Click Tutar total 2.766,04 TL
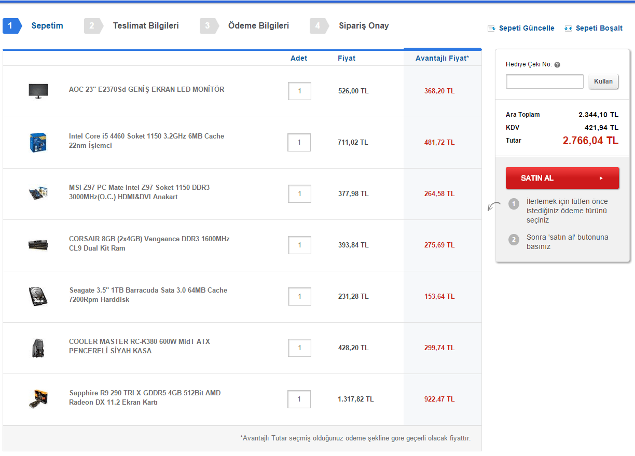The width and height of the screenshot is (635, 456). pyautogui.click(x=590, y=141)
